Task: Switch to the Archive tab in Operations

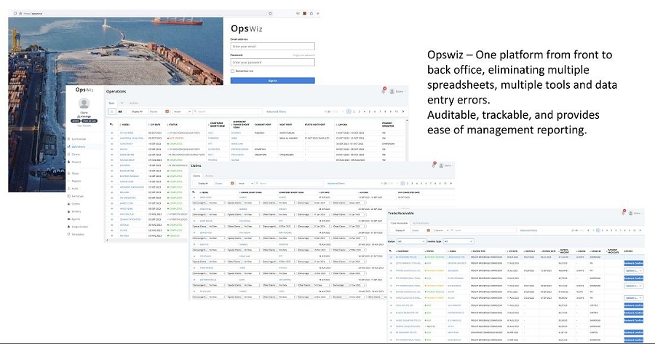Action: (x=133, y=103)
